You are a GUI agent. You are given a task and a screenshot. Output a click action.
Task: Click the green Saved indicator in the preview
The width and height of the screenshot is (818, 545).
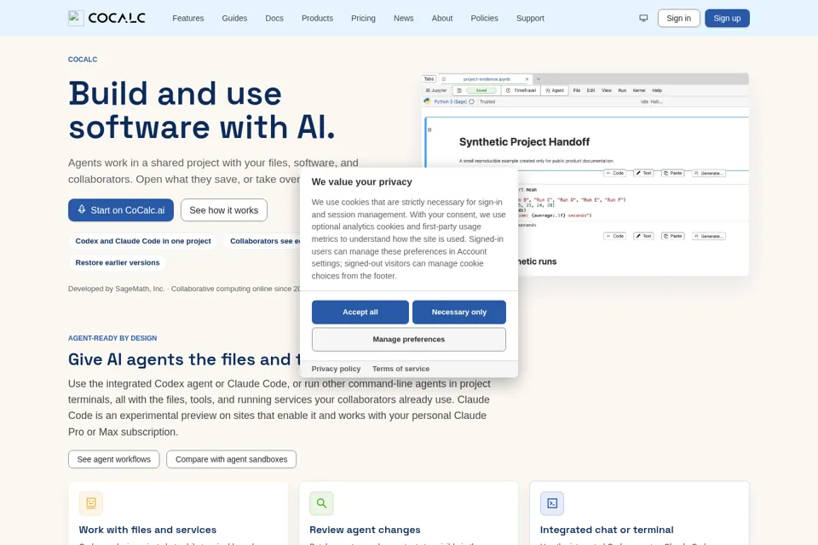click(x=481, y=90)
